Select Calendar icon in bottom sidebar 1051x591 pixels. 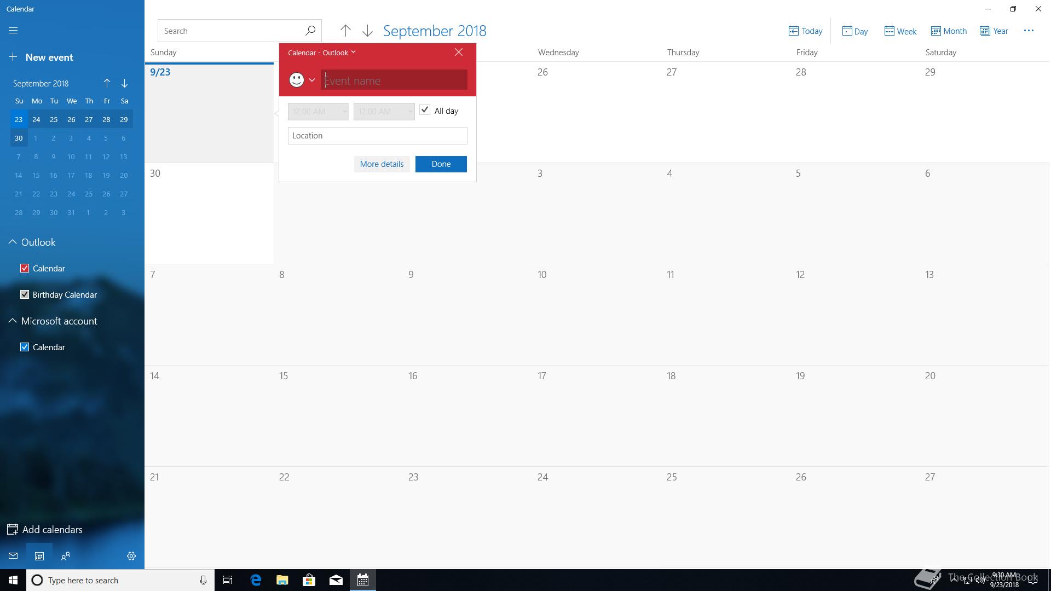(x=39, y=556)
